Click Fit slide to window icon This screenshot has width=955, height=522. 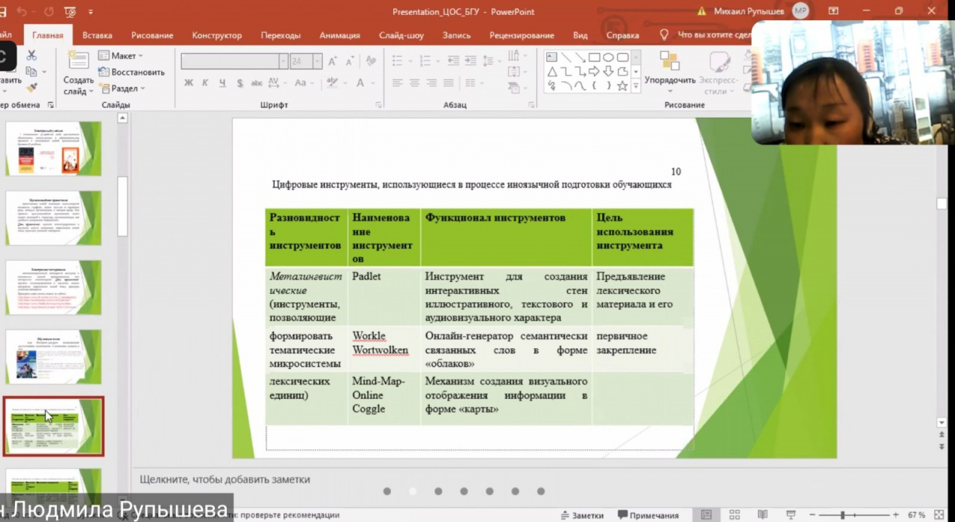[939, 515]
